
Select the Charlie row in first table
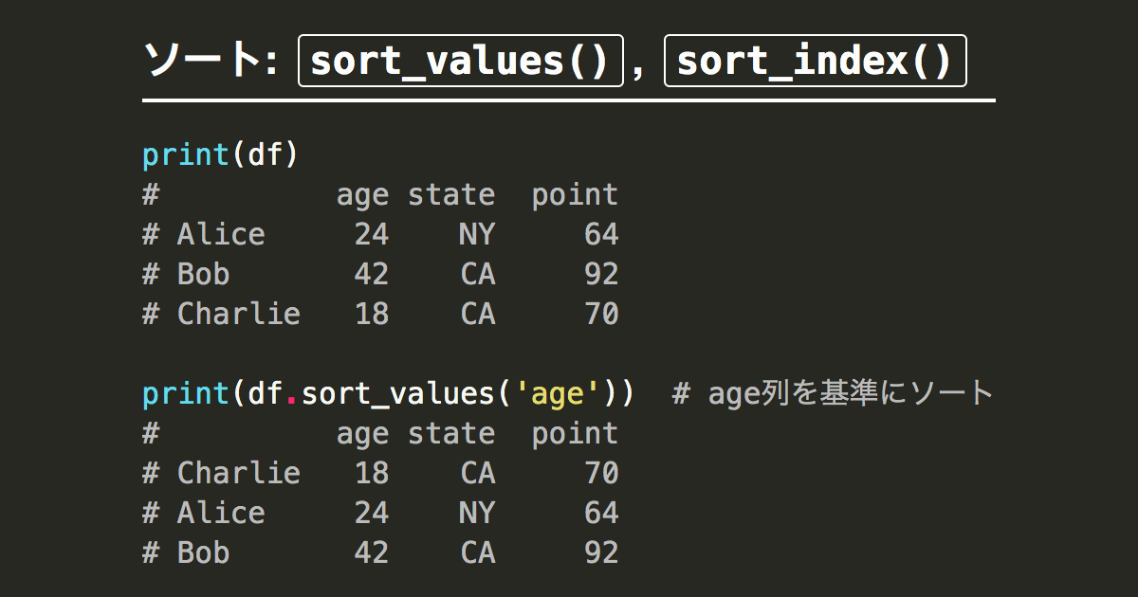(x=380, y=314)
